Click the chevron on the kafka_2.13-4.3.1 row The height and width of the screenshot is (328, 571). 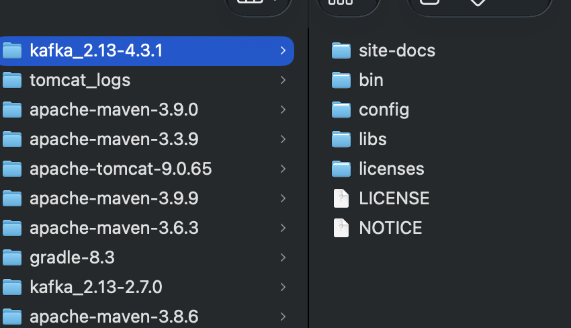(283, 50)
